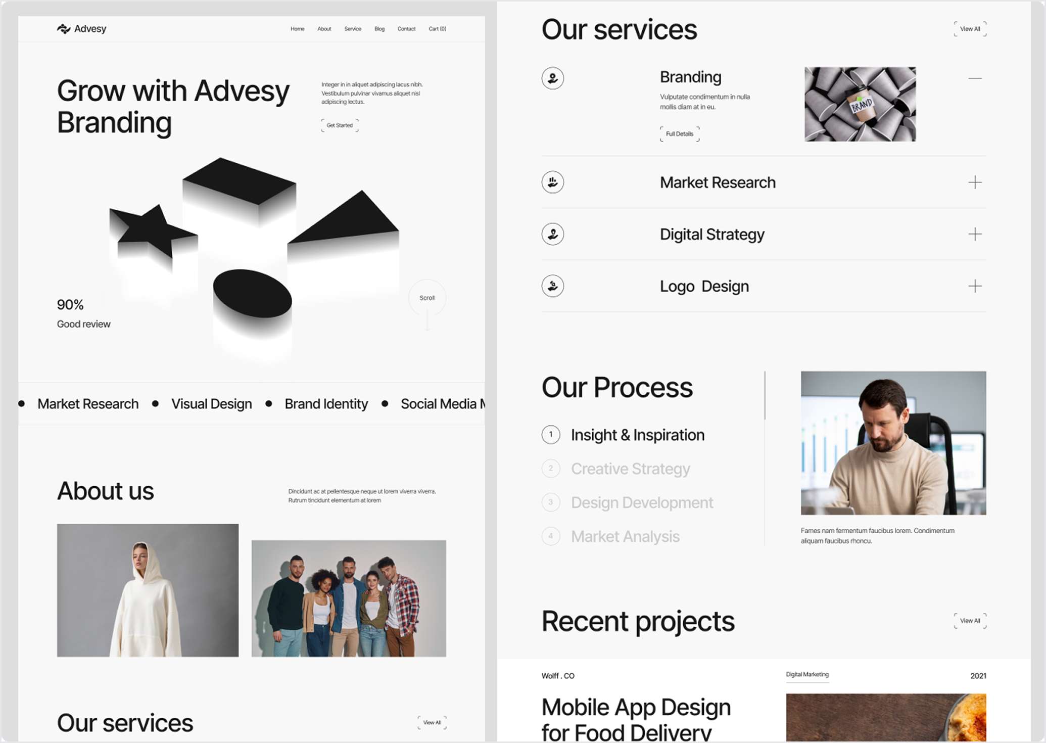
Task: Click the Digital Strategy round icon
Action: (x=552, y=234)
